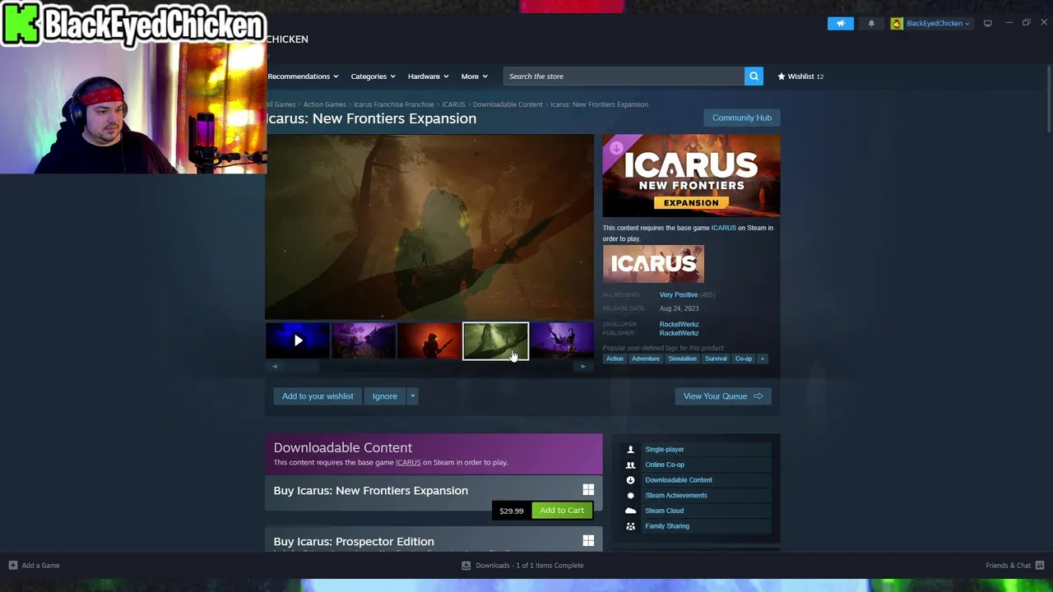Open the arrow dropdown beside Ignore
The image size is (1053, 592).
point(412,396)
